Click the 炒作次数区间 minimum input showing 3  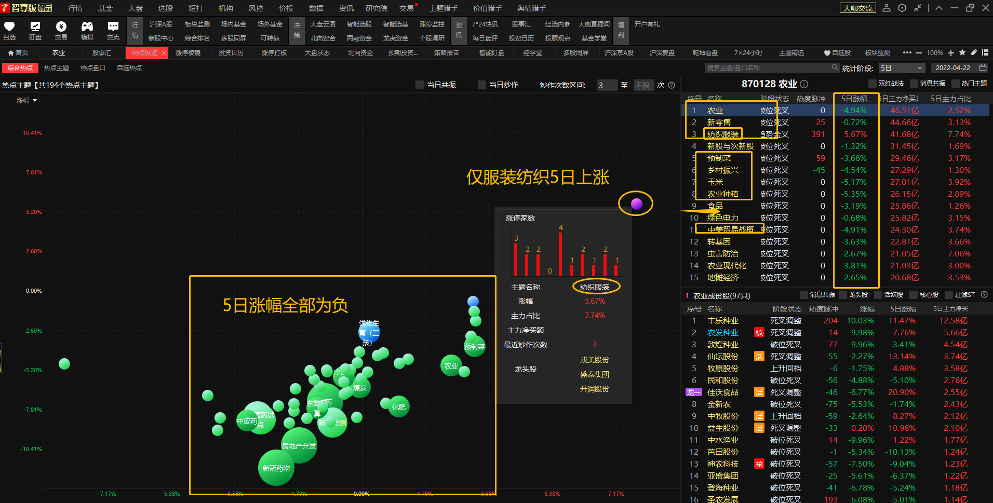pos(607,85)
